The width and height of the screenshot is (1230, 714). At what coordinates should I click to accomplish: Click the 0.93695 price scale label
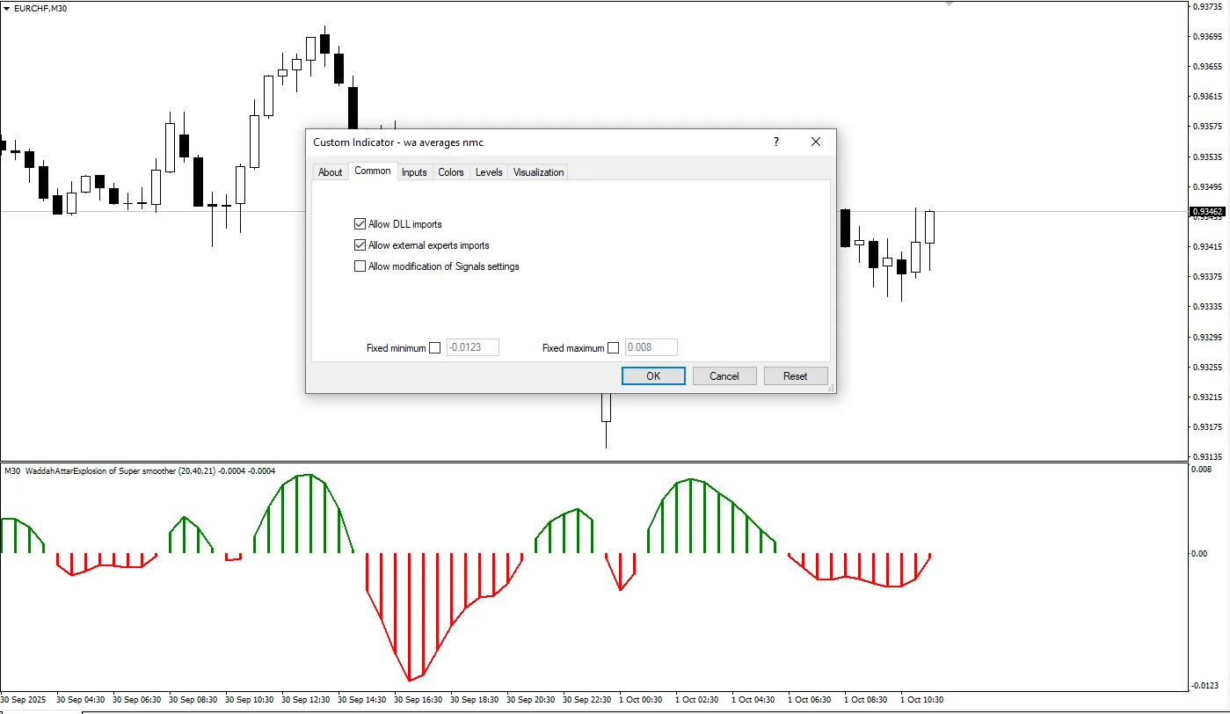point(1208,37)
